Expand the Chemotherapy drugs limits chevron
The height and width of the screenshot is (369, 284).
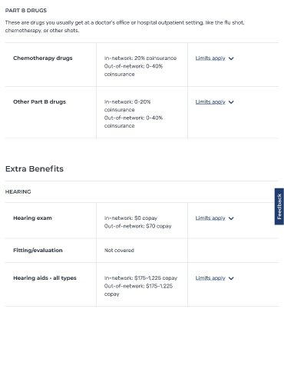(231, 58)
